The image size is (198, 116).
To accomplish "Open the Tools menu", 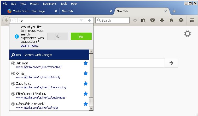I will (64, 4).
